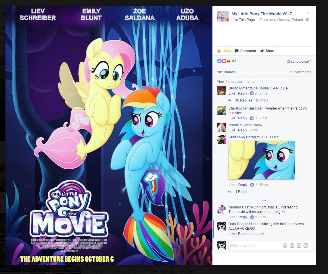Image resolution: width=328 pixels, height=274 pixels.
Task: Open Arianna Castro's profile
Action: [241, 207]
